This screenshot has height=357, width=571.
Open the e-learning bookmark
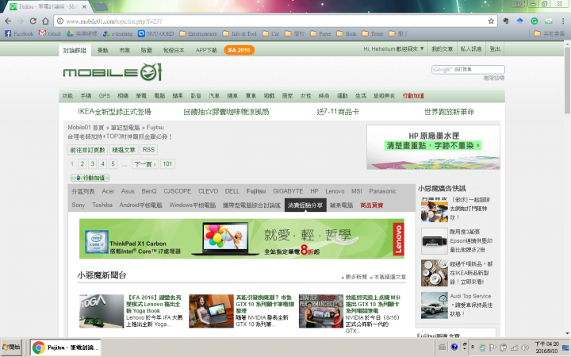coord(117,33)
